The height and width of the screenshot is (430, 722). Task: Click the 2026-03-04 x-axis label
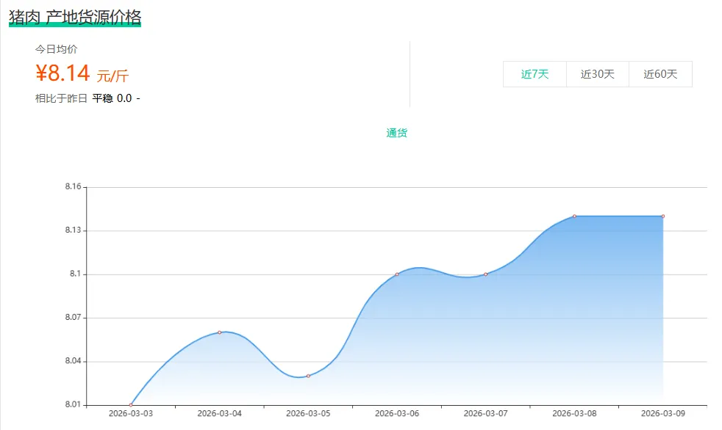click(220, 413)
